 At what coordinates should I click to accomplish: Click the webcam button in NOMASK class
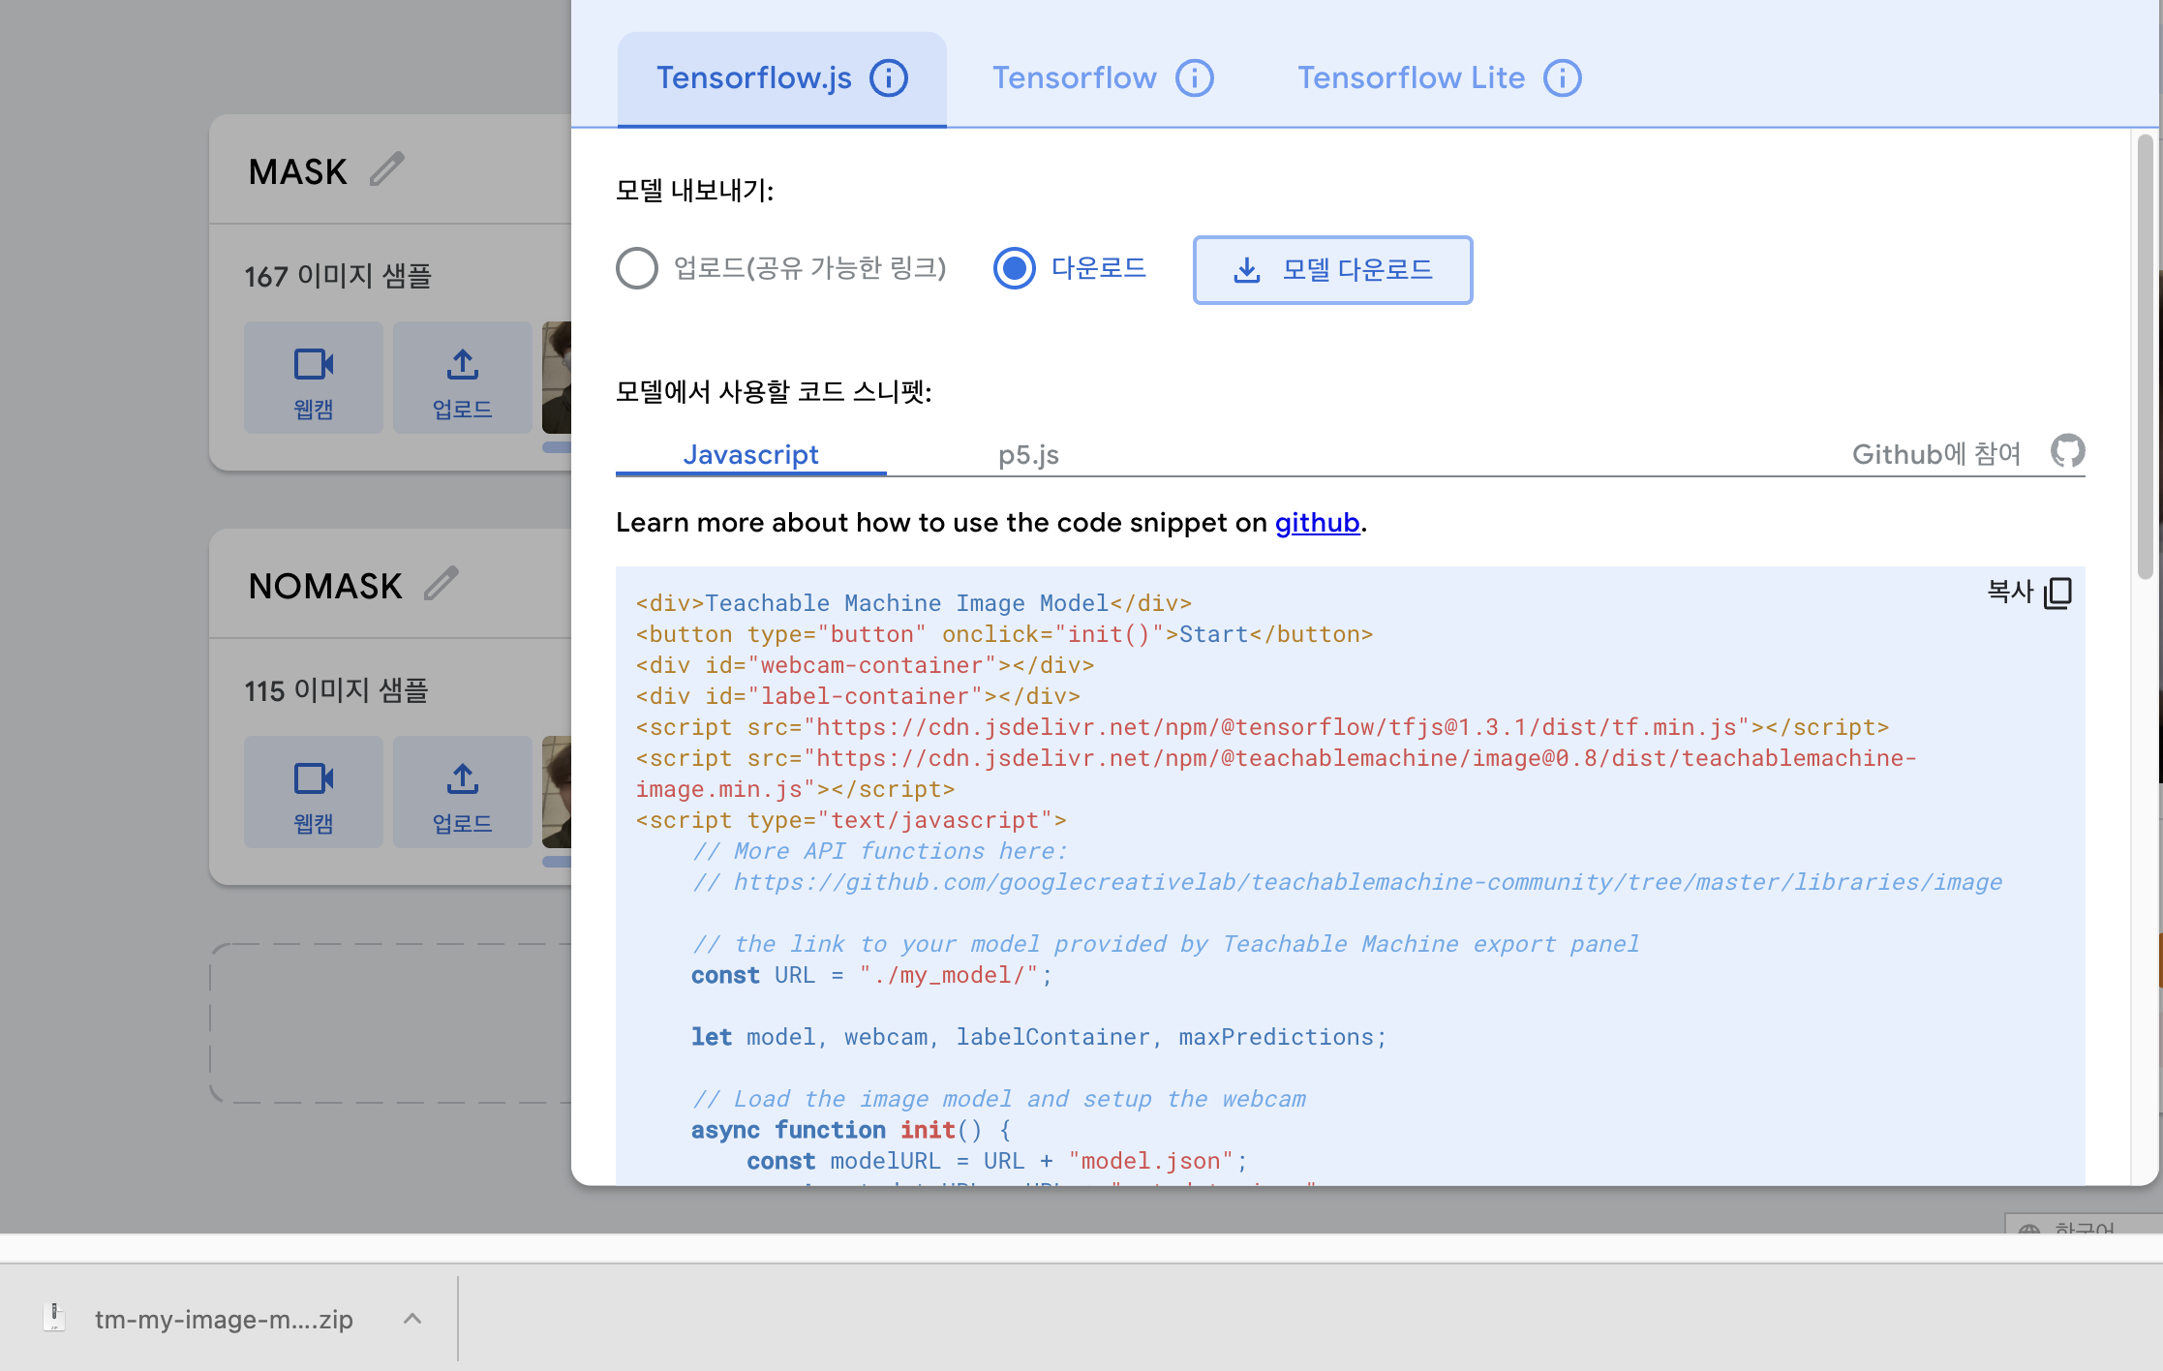[x=314, y=792]
